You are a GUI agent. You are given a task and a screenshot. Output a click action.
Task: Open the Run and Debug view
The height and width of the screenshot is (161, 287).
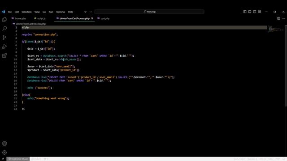point(4,47)
